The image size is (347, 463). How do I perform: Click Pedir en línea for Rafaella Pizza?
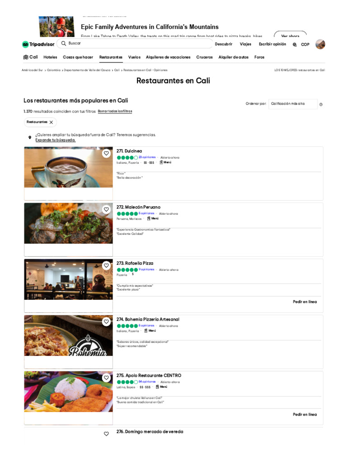click(x=305, y=302)
